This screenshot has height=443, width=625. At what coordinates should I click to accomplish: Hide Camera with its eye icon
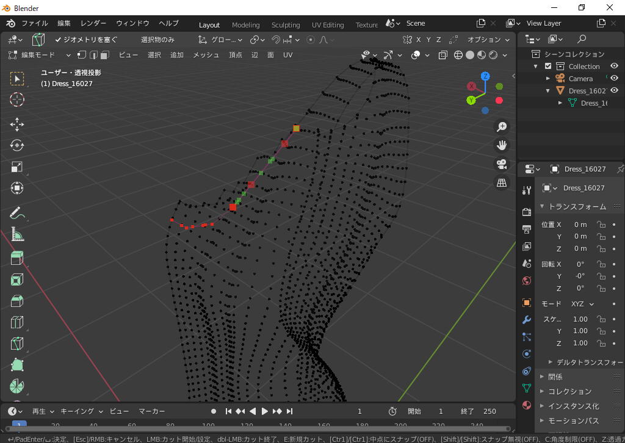click(x=614, y=78)
